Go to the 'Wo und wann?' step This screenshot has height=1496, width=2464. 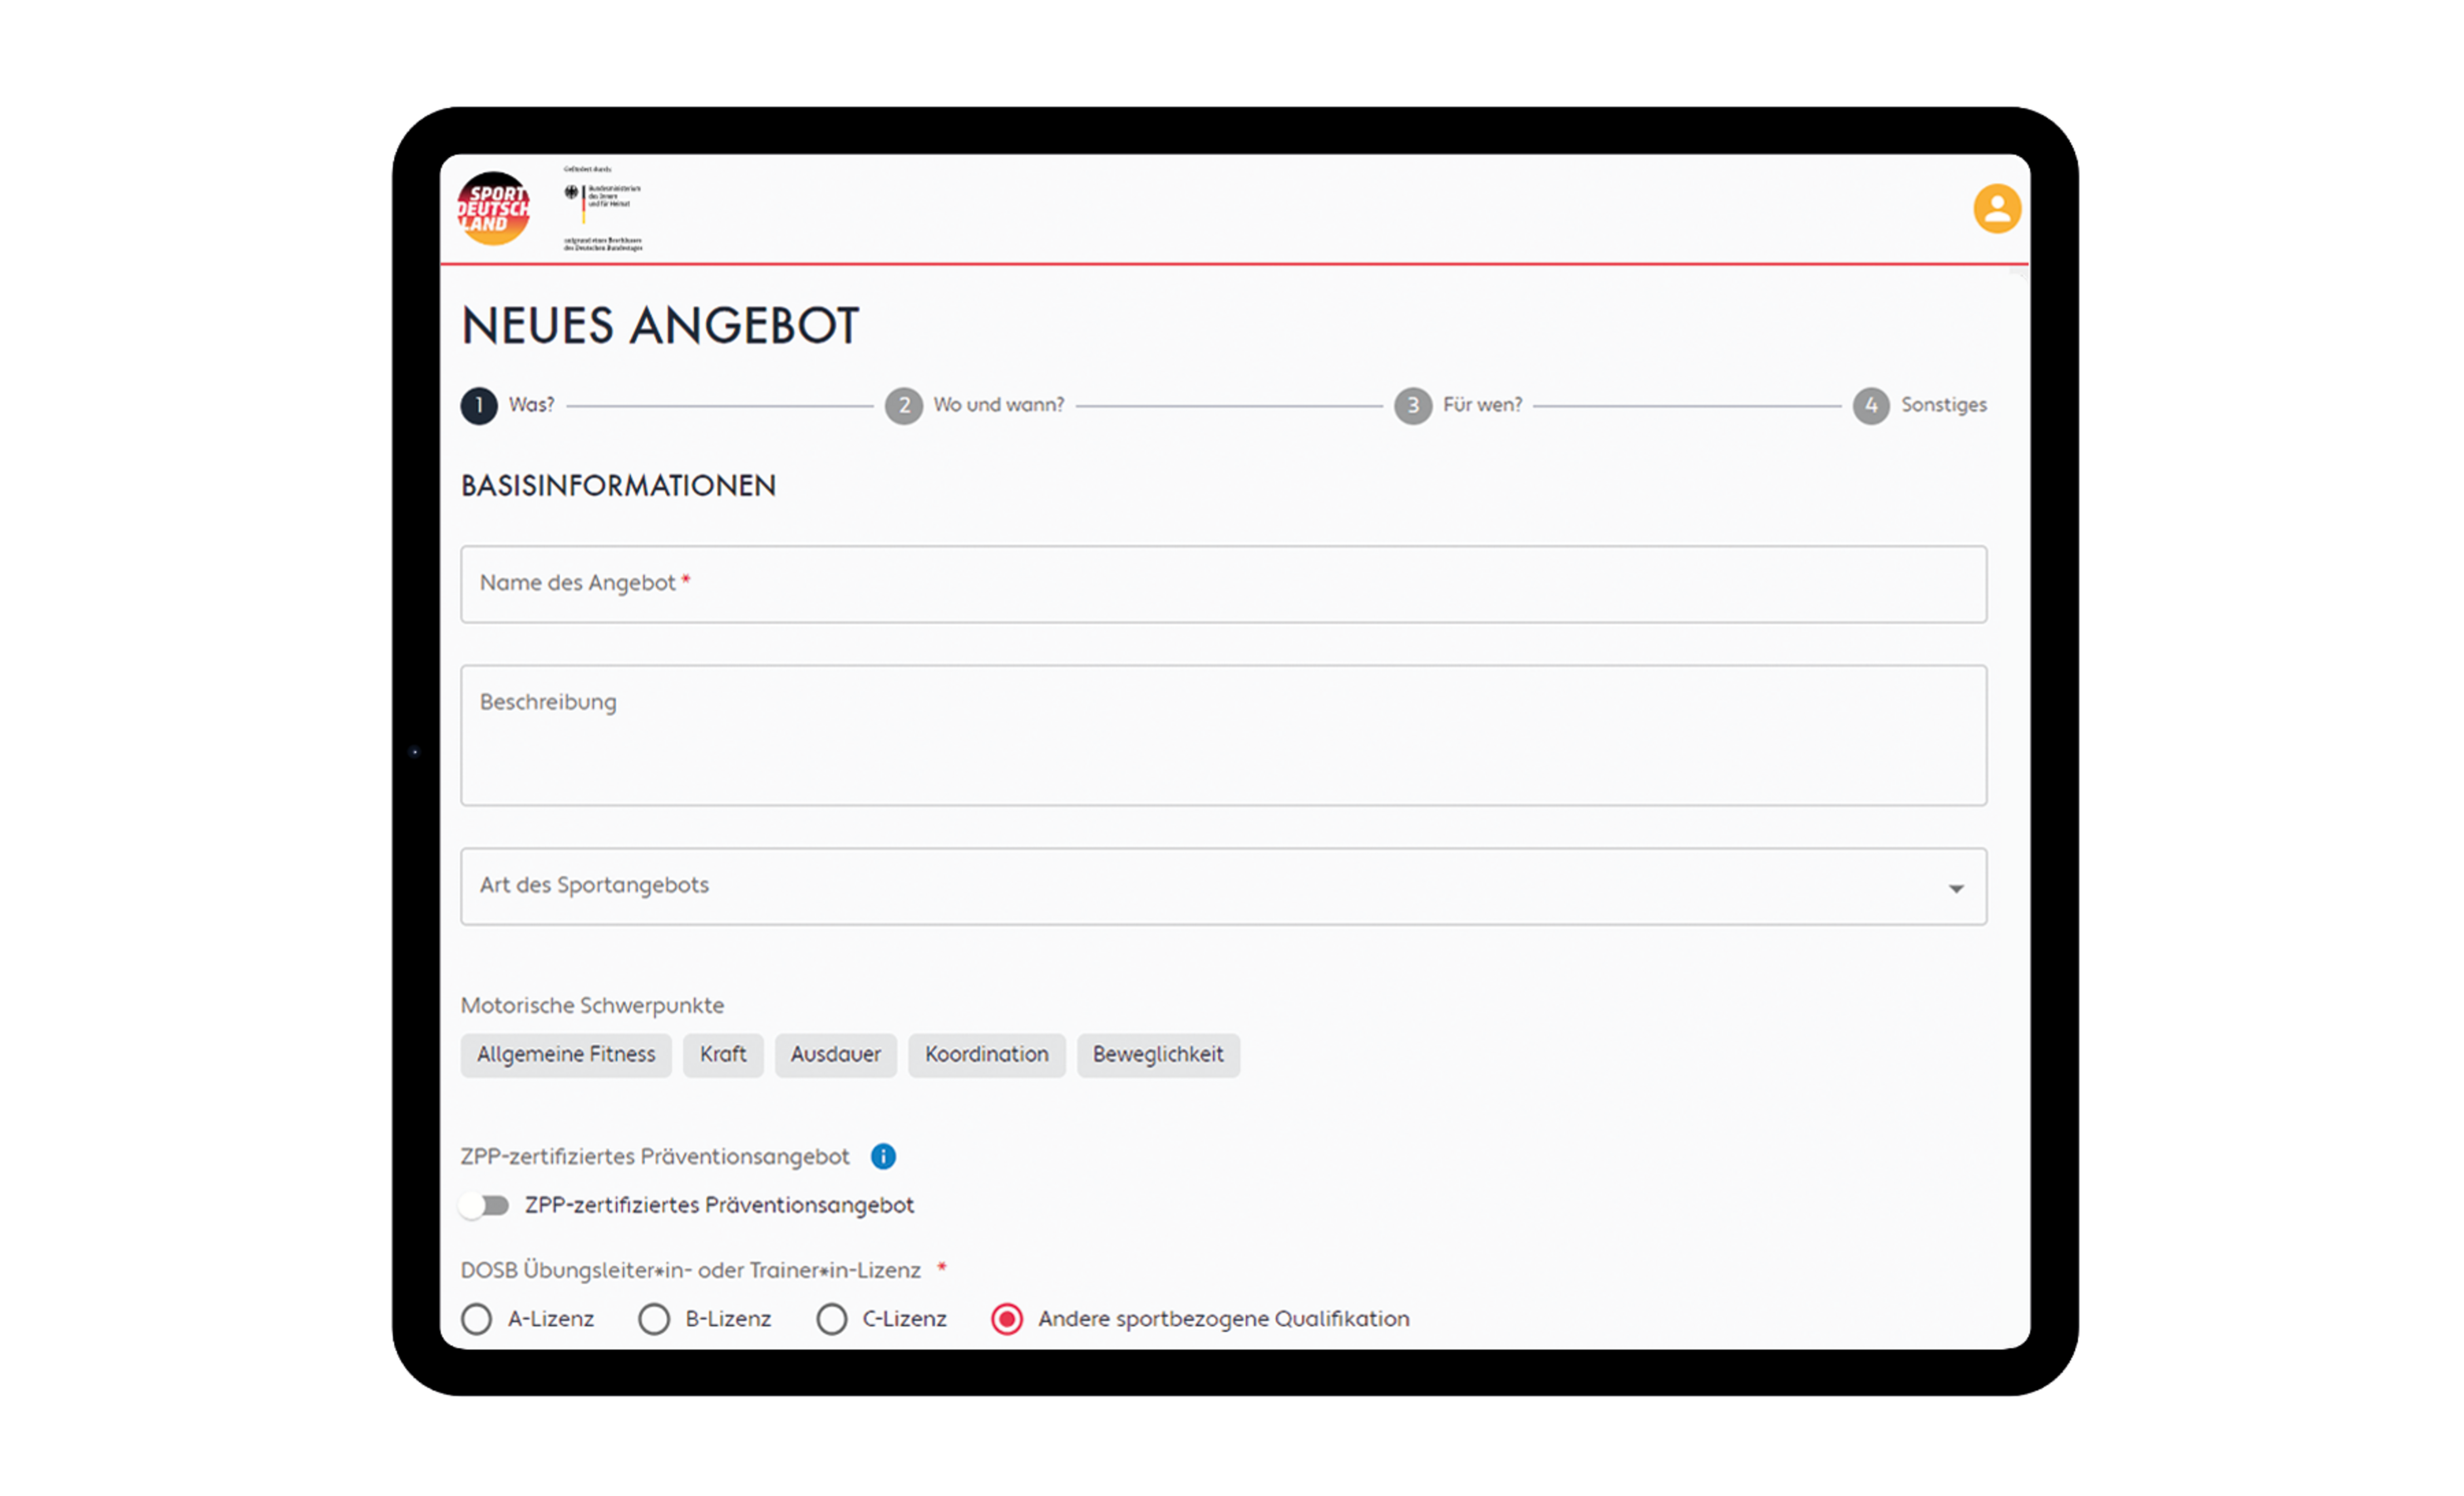coord(998,405)
